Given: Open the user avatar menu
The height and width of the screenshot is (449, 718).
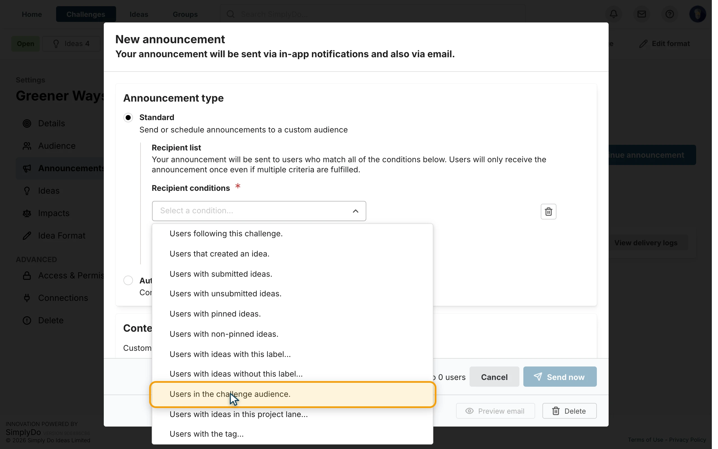Looking at the screenshot, I should pyautogui.click(x=697, y=14).
